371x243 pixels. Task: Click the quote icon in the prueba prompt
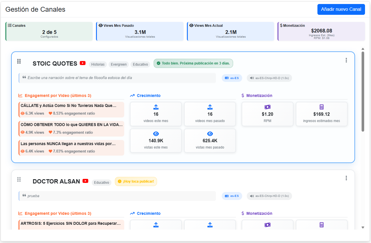[24, 196]
